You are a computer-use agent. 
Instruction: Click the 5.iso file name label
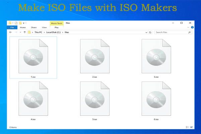(x=94, y=119)
